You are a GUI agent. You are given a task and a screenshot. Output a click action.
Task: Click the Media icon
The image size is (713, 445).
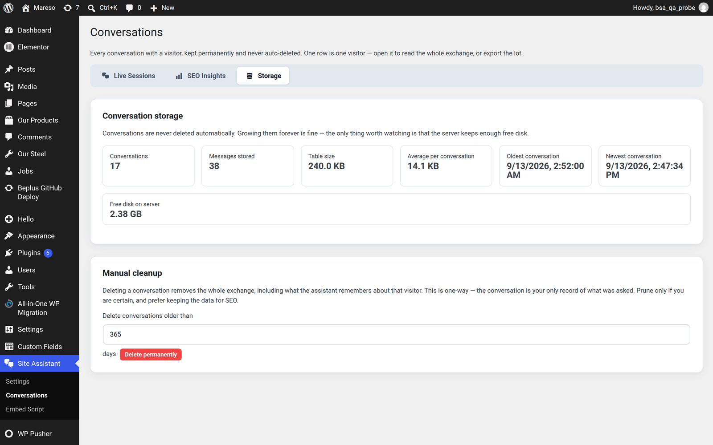9,87
